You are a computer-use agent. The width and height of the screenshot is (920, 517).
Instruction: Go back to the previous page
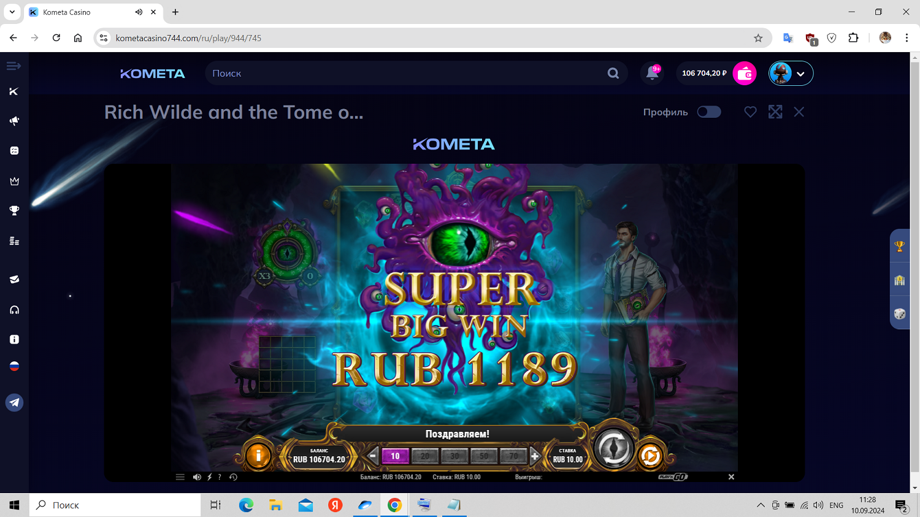click(13, 38)
